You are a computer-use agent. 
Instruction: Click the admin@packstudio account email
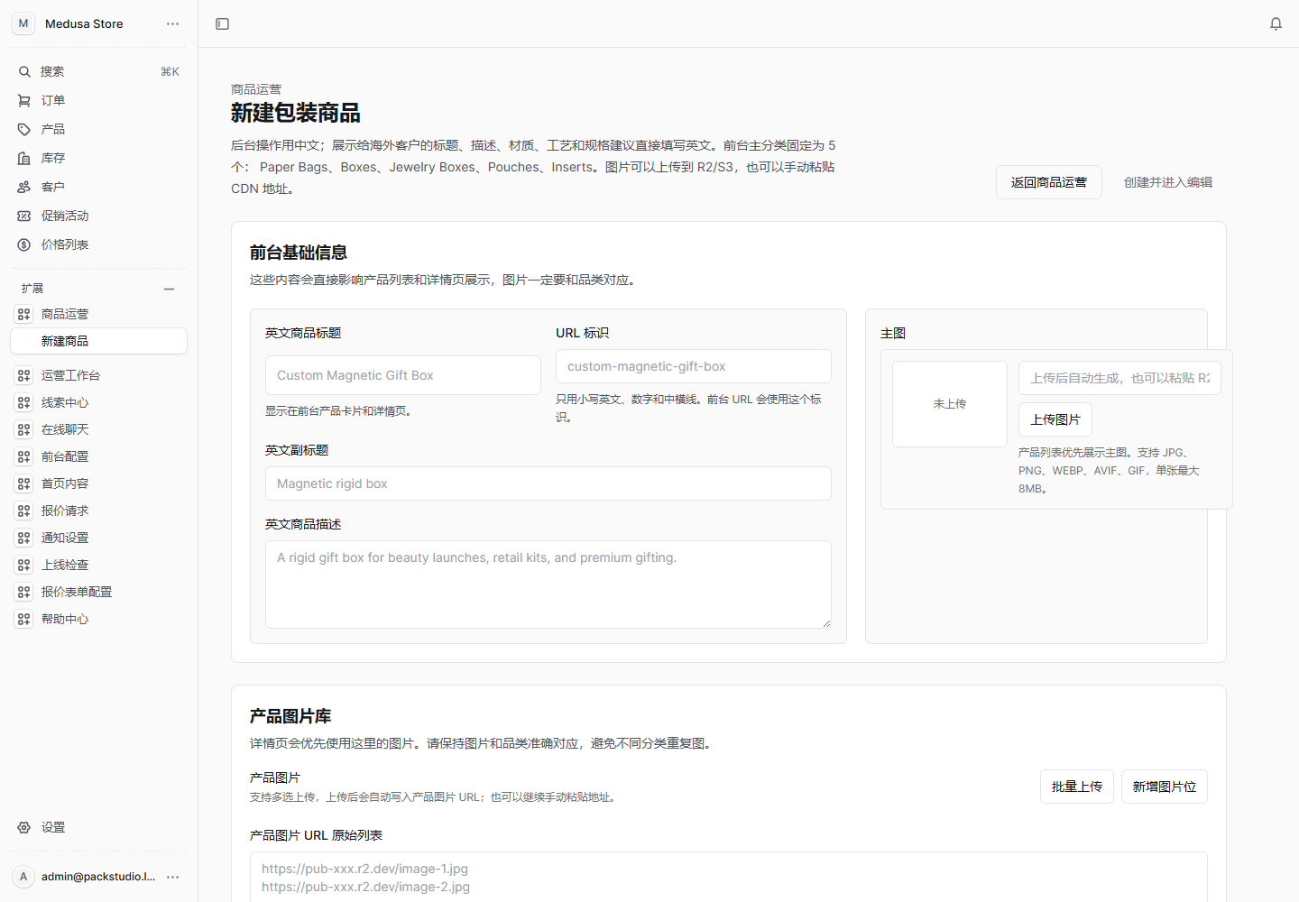98,877
